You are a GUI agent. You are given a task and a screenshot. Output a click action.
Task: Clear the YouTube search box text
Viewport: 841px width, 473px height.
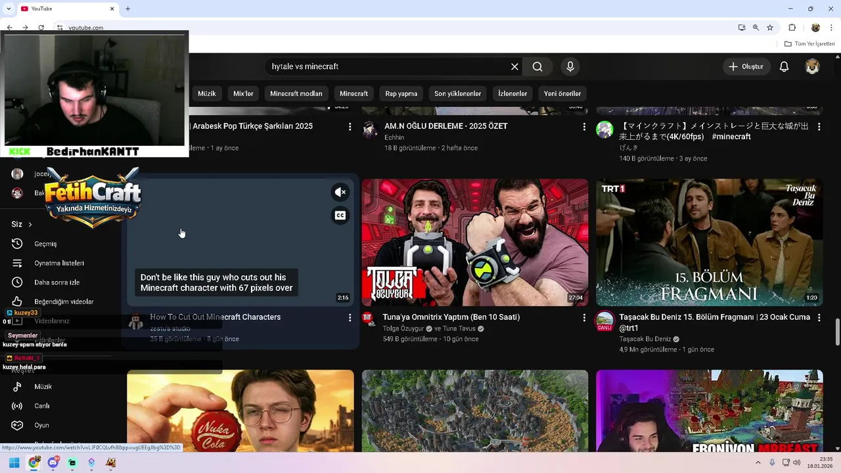(x=514, y=66)
